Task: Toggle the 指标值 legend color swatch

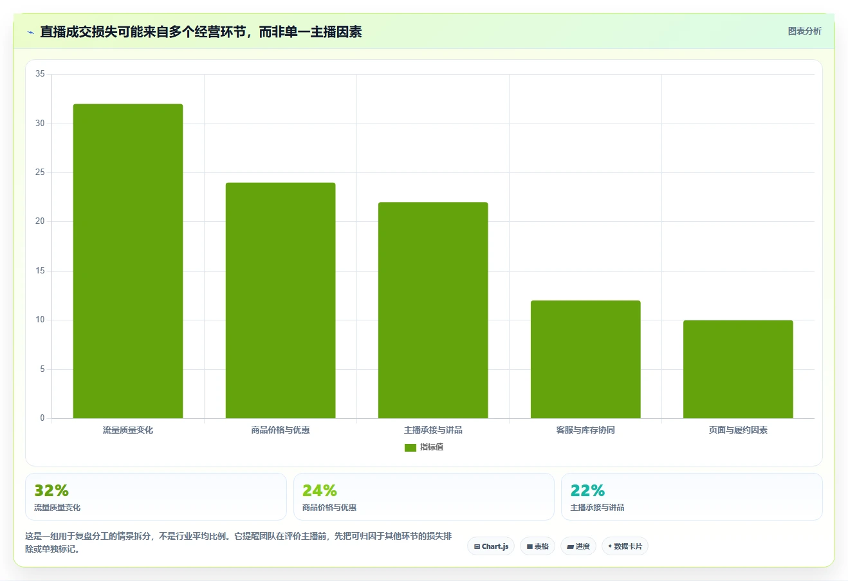Action: tap(410, 448)
